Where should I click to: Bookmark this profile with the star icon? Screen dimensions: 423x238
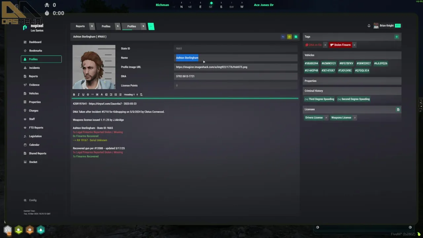[289, 37]
